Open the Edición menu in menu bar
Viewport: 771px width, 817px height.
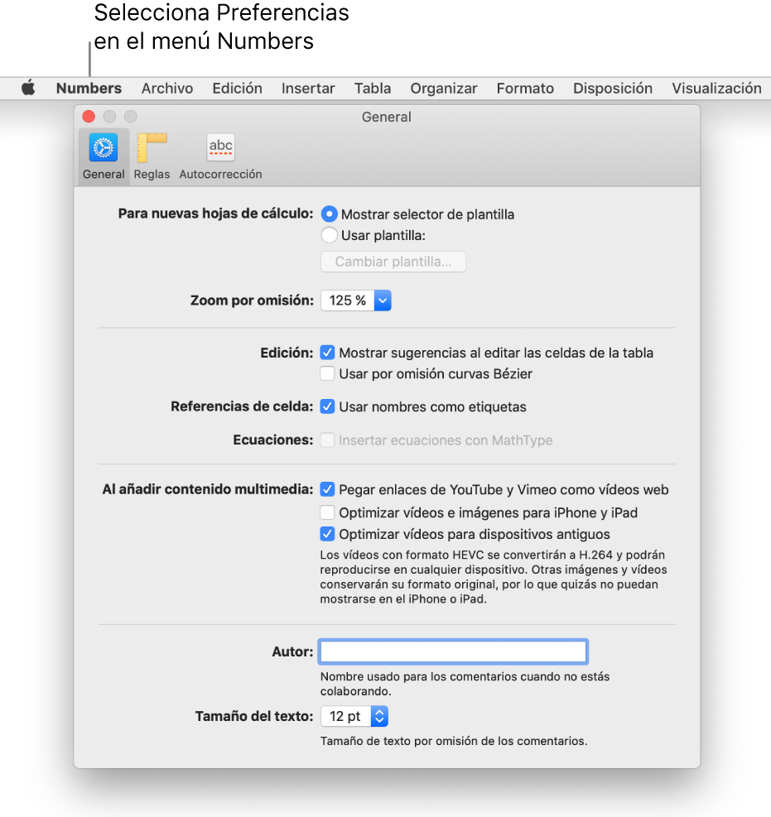[237, 88]
